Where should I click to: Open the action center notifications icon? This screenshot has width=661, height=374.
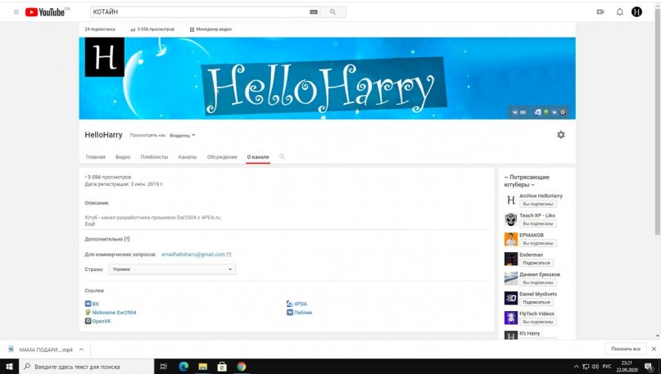pos(649,367)
